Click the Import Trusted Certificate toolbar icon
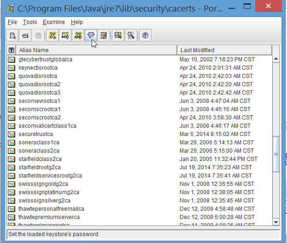 pyautogui.click(x=65, y=36)
